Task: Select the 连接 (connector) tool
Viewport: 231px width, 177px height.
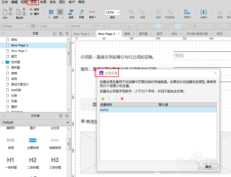Action: click(x=71, y=13)
